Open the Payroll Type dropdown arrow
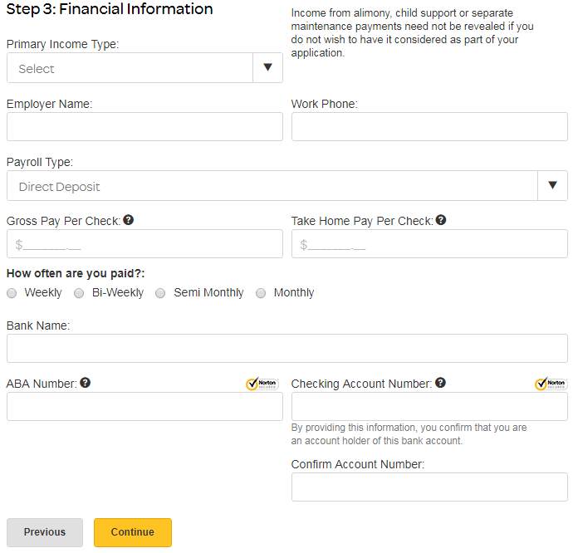The height and width of the screenshot is (553, 573). click(x=552, y=185)
